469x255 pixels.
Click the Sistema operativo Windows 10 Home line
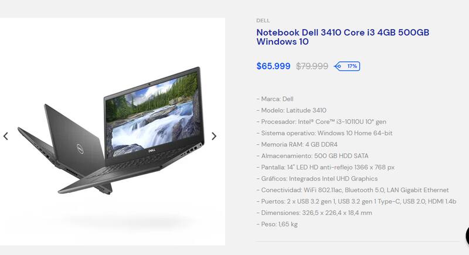324,133
